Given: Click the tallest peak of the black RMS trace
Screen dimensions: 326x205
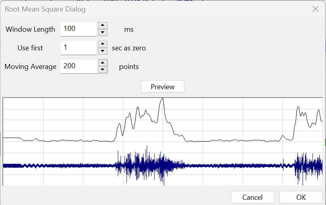Looking at the screenshot, I should 161,99.
